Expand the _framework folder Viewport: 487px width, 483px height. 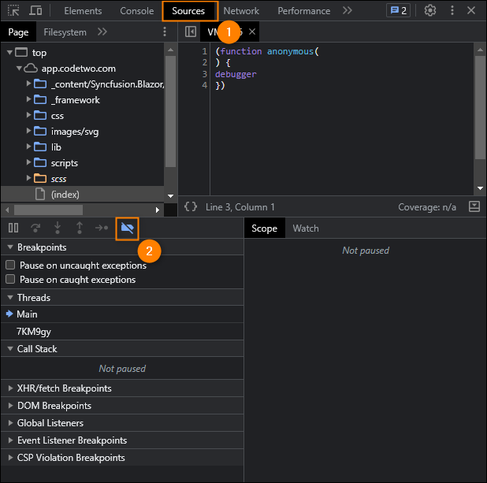pyautogui.click(x=28, y=99)
